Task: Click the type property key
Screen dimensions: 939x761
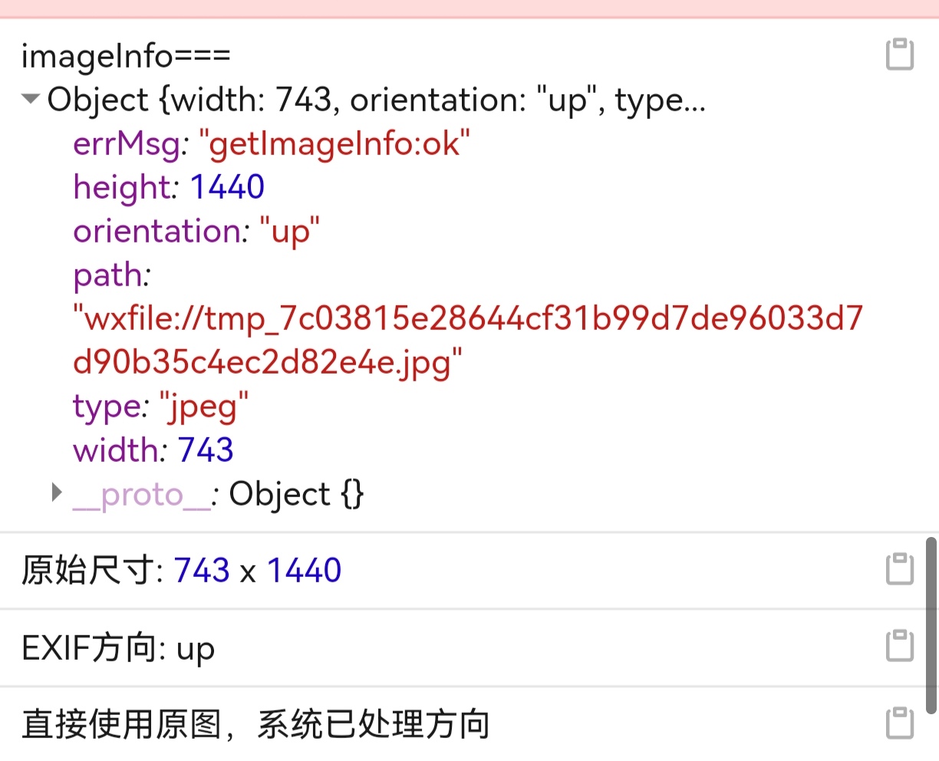Action: 107,407
